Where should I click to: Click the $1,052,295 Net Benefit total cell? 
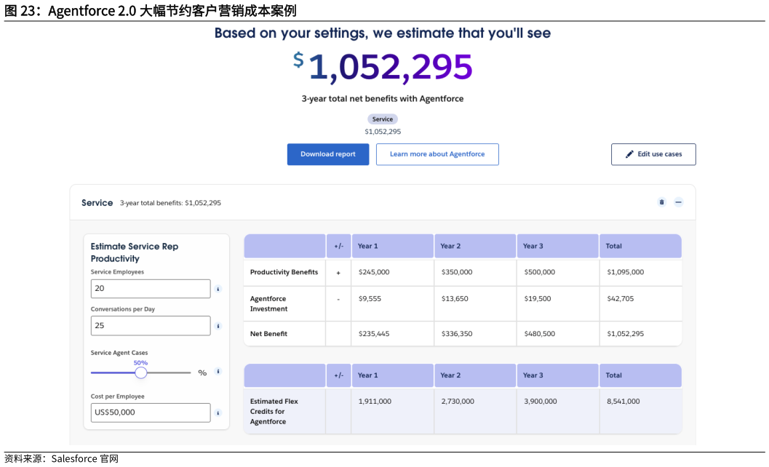pyautogui.click(x=625, y=334)
